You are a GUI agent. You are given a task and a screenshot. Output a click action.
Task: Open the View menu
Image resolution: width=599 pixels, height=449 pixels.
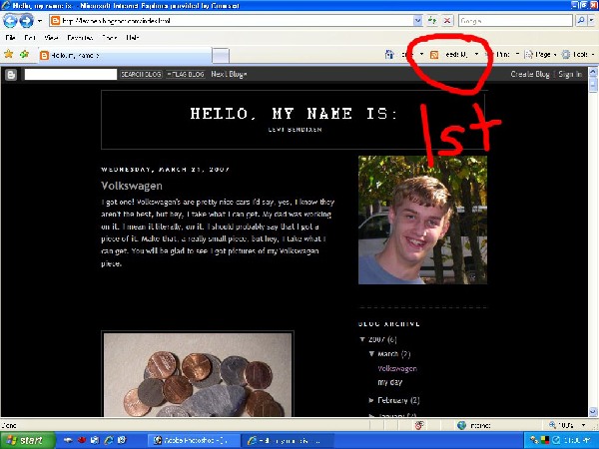[51, 38]
